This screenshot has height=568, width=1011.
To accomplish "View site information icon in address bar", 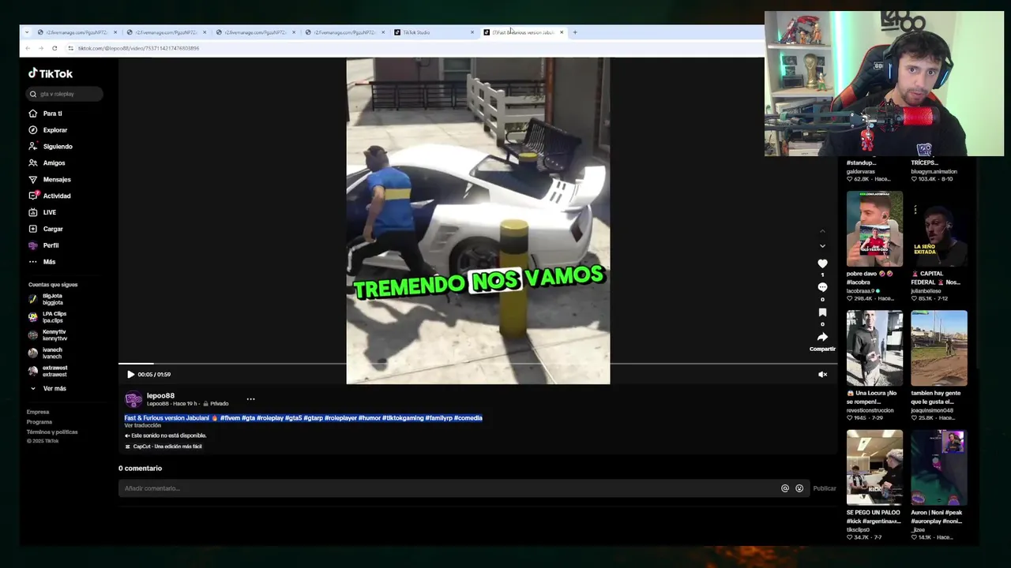I will pos(70,48).
